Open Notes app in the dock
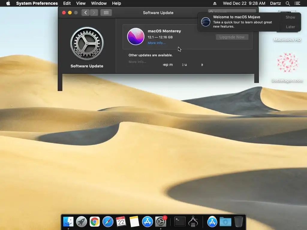 coord(134,222)
